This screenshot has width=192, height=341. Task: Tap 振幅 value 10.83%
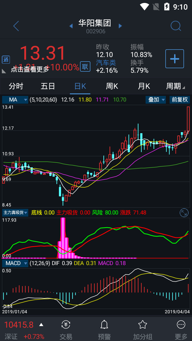coord(141,55)
